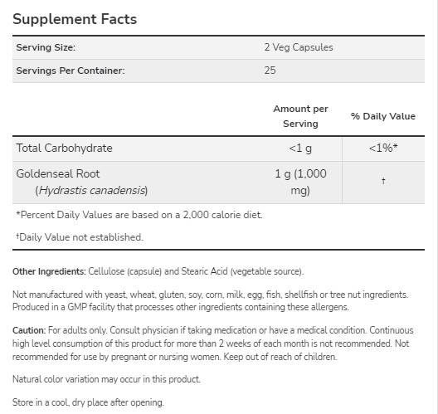Click the dagger symbol in Goldenseal row

click(x=383, y=181)
